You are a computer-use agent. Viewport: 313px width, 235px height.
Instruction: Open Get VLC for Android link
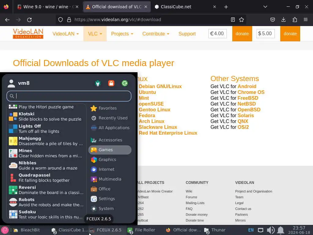pyautogui.click(x=247, y=86)
